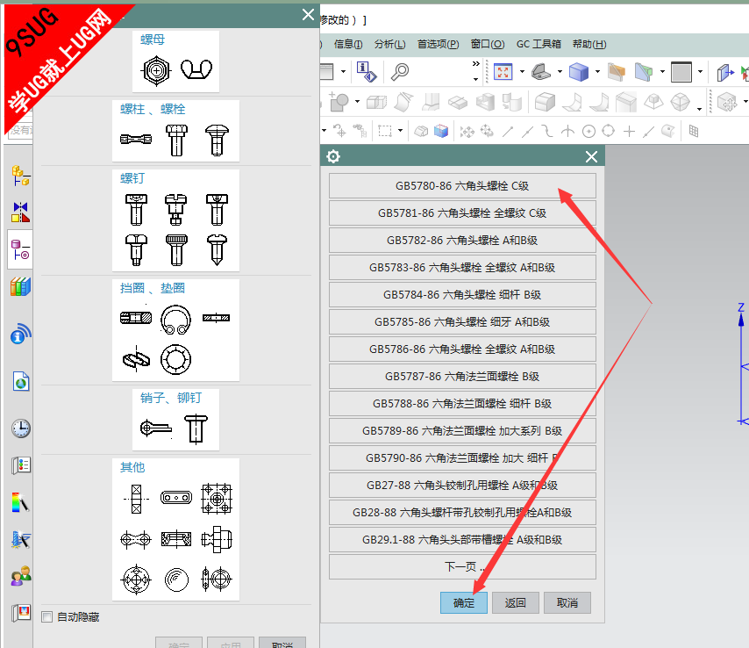The width and height of the screenshot is (749, 648).
Task: Choose the double-ended stud icon under 螺柱、螺栓
Action: click(x=136, y=139)
